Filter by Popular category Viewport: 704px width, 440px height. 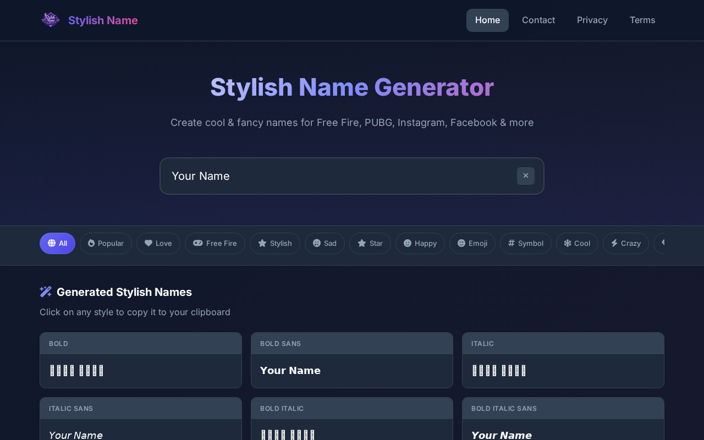[x=106, y=243]
